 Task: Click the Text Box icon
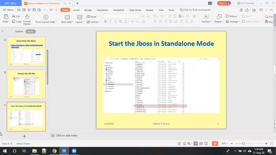click(x=206, y=17)
